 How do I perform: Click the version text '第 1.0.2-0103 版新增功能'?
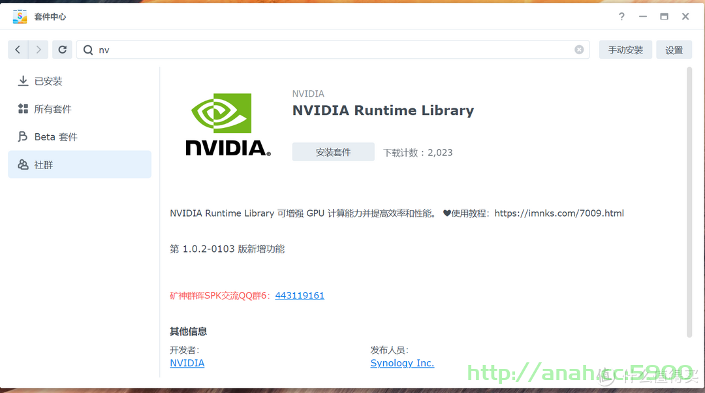point(227,249)
